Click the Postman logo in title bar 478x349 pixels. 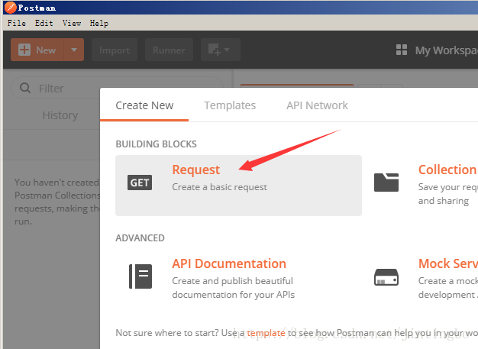click(x=11, y=8)
